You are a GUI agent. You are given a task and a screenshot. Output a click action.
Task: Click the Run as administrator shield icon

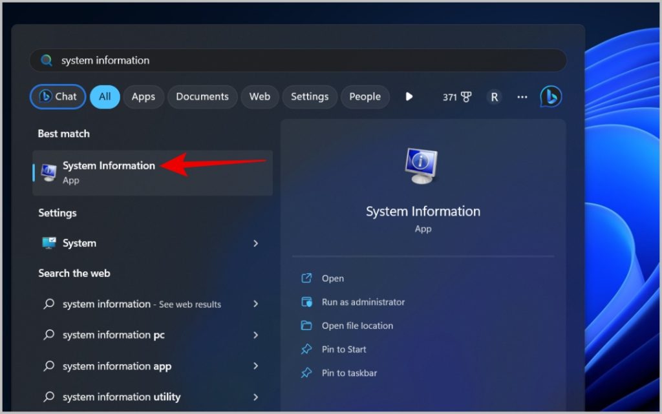[306, 302]
